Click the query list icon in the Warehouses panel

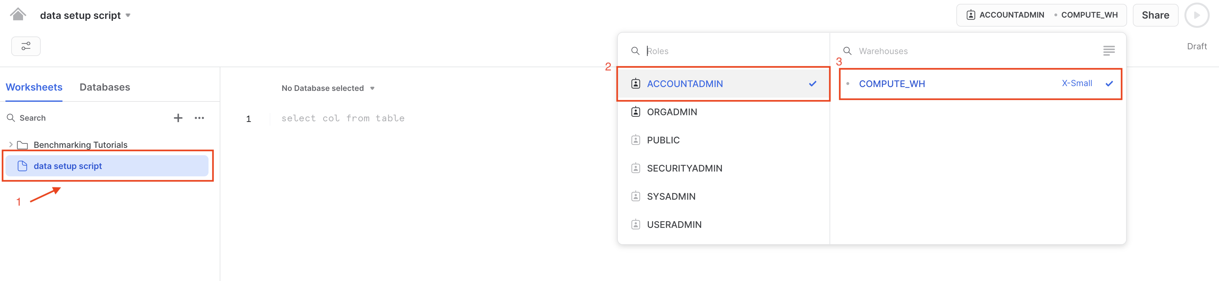[x=1109, y=51]
